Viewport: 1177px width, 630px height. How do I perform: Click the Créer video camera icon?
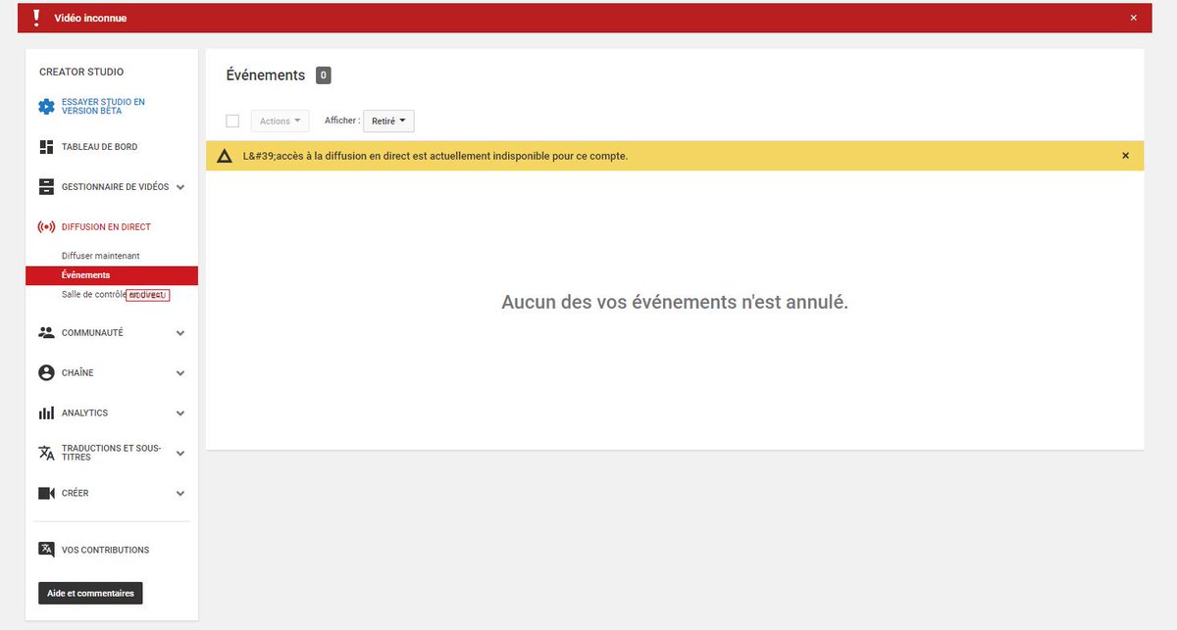point(46,493)
